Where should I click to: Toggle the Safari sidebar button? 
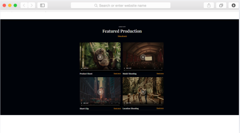tap(42, 5)
